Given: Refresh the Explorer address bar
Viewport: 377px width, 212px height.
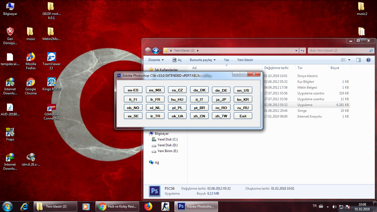Looking at the screenshot, I should coord(302,51).
